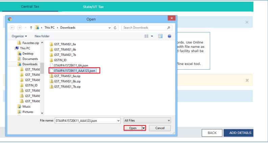Go up one folder level arrow

pos(31,28)
